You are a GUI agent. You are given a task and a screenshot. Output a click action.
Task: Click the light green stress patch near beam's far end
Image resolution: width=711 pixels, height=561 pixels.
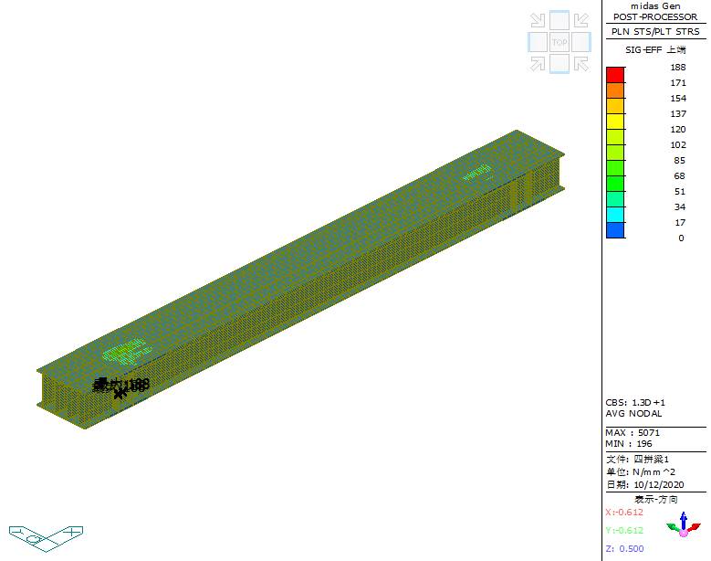tap(476, 172)
